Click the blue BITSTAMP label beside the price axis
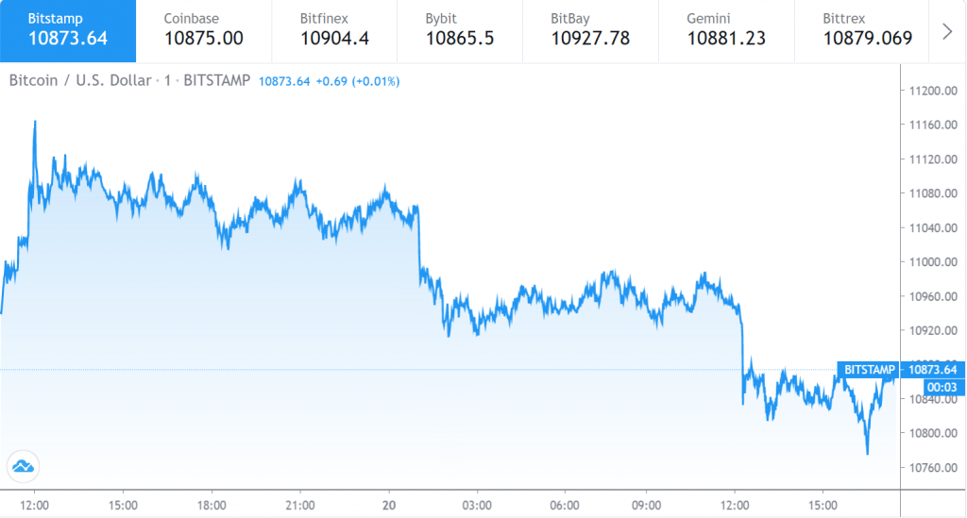The image size is (967, 518). (868, 370)
